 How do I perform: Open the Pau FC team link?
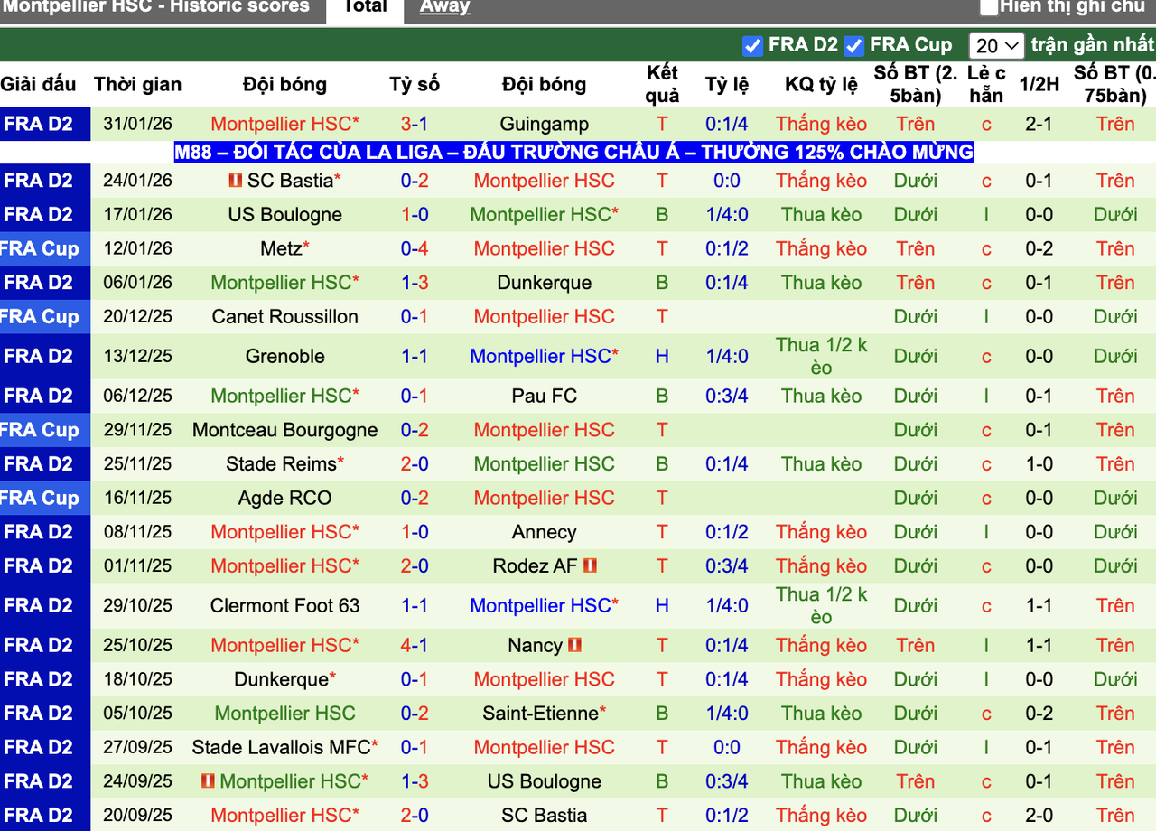click(x=544, y=397)
